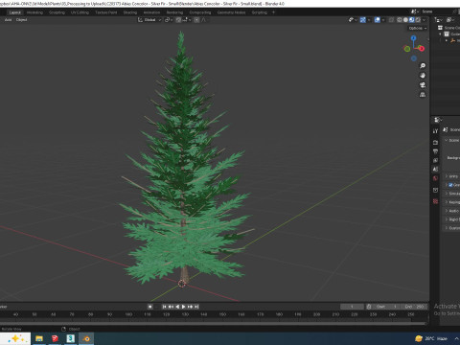Image resolution: width=460 pixels, height=345 pixels.
Task: Open the World properties tab
Action: click(435, 178)
